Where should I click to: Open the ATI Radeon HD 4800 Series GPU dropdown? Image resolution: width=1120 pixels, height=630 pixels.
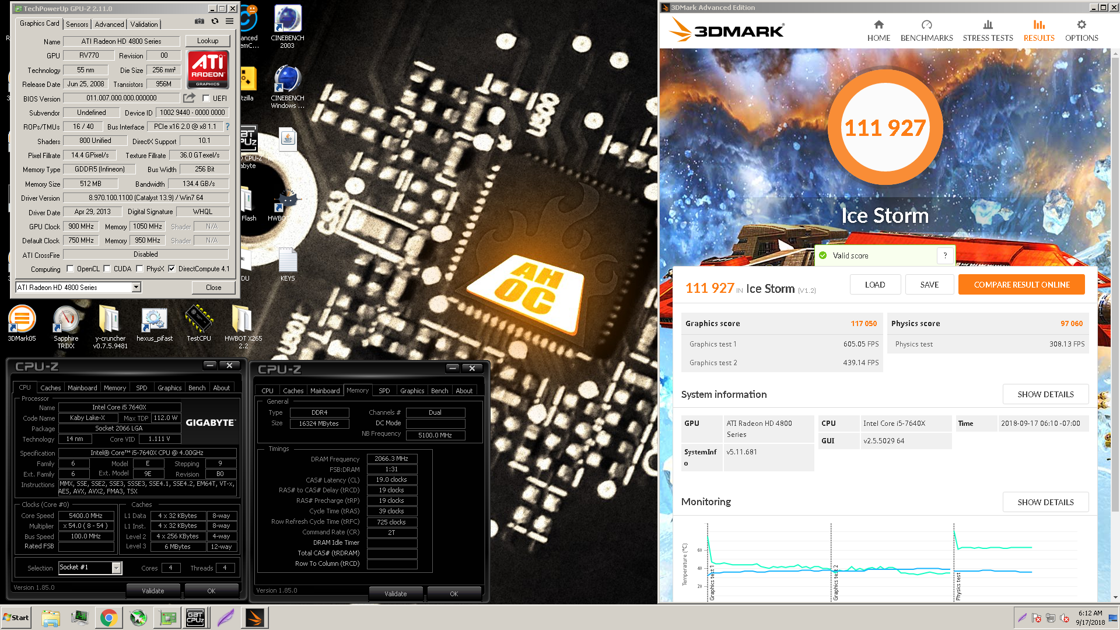[x=136, y=287]
